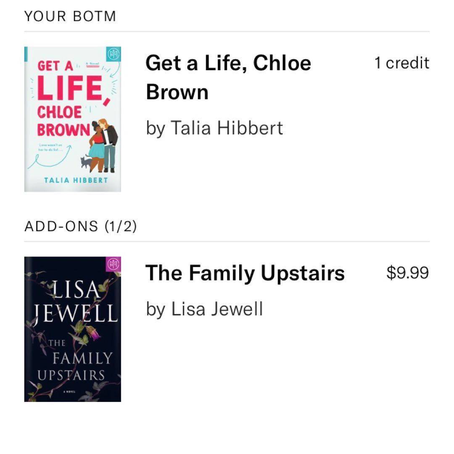The height and width of the screenshot is (454, 454).
Task: Click the pink GET A text on cover
Action: click(55, 66)
